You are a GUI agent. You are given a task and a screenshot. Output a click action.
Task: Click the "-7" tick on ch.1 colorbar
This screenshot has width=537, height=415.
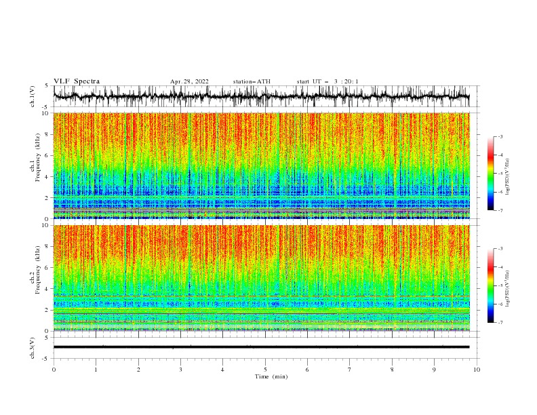tap(500, 210)
